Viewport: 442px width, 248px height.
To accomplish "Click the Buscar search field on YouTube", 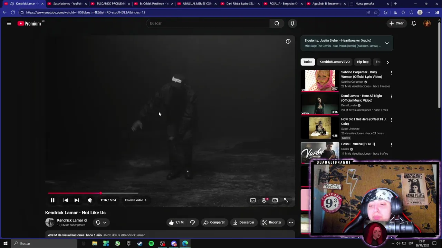I will point(208,23).
